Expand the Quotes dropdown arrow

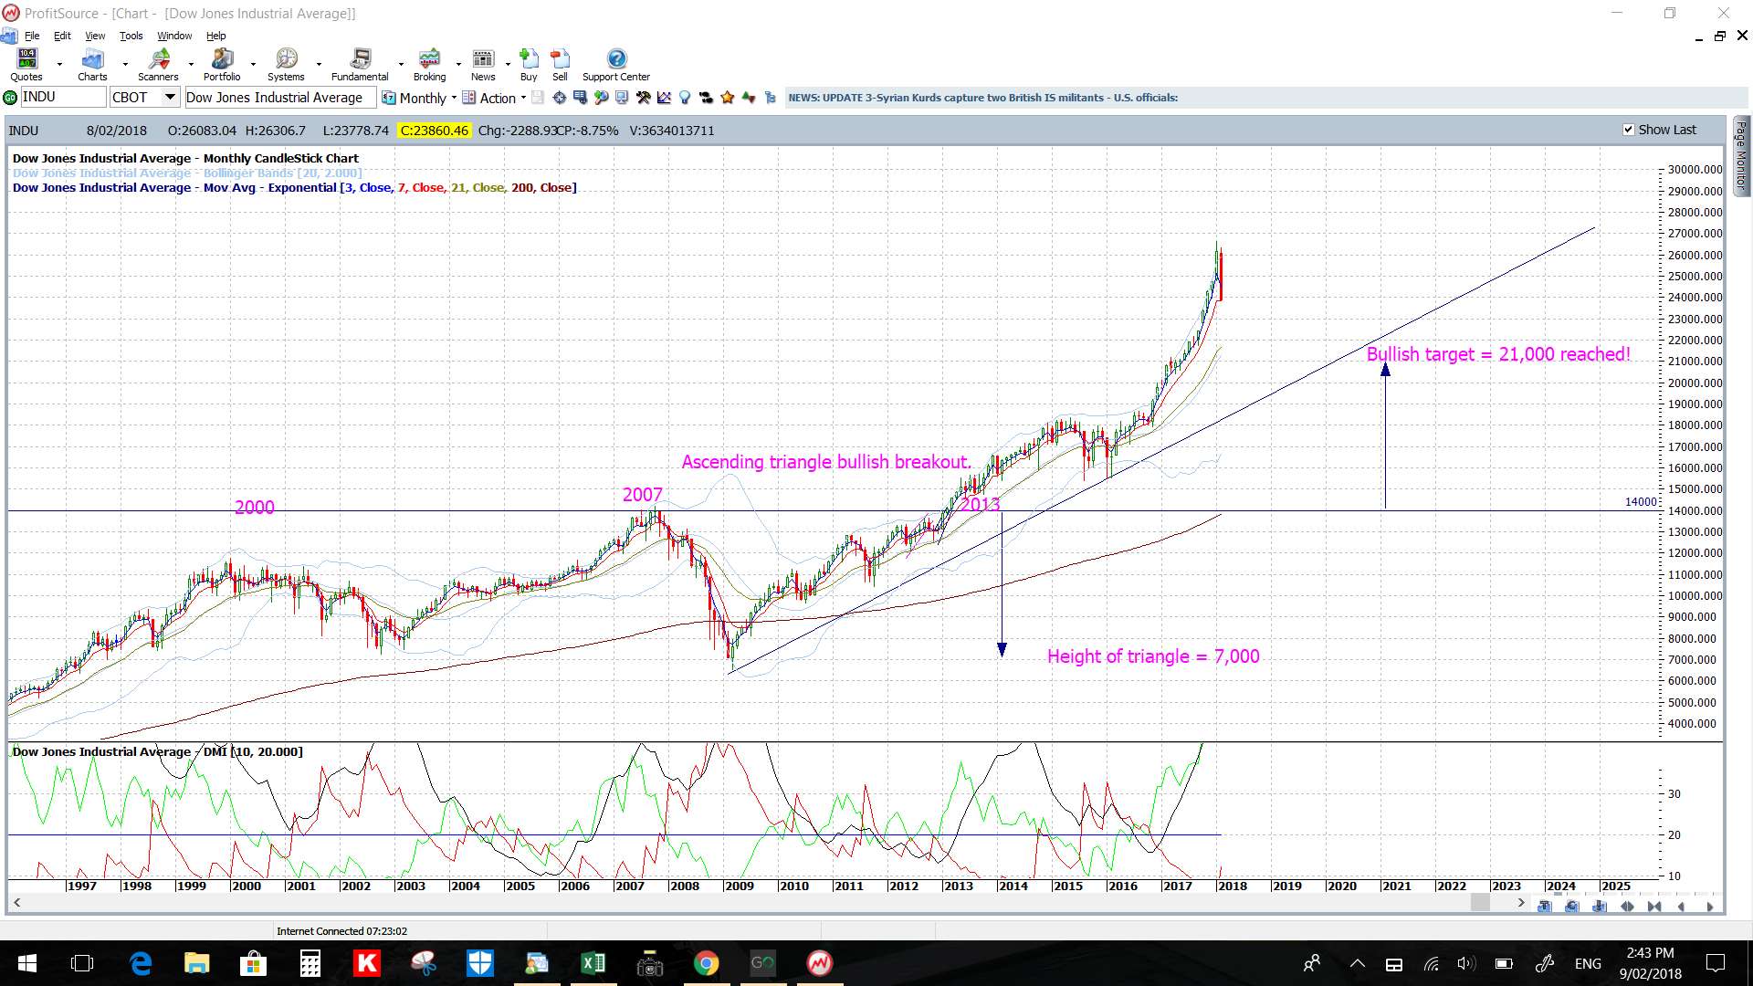[59, 65]
